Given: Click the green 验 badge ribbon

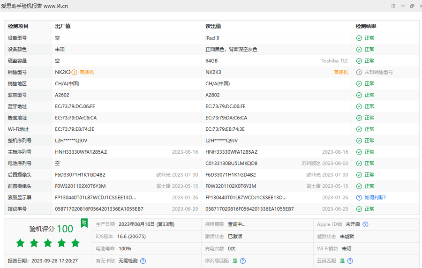Looking at the screenshot, I should [84, 223].
